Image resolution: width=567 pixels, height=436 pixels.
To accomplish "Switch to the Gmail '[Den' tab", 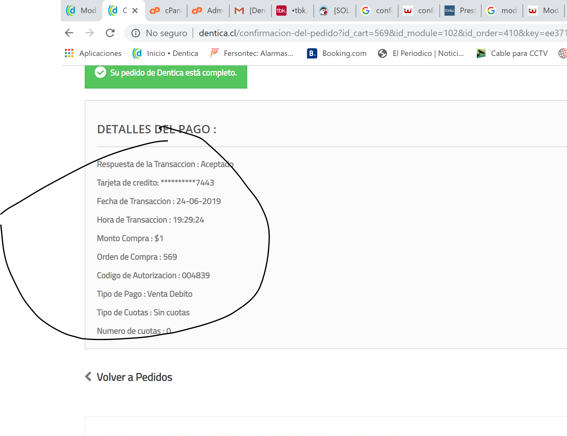I will coord(250,11).
